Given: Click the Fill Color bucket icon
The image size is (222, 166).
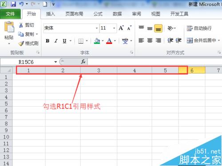Looking at the screenshot, I should (x=97, y=41).
